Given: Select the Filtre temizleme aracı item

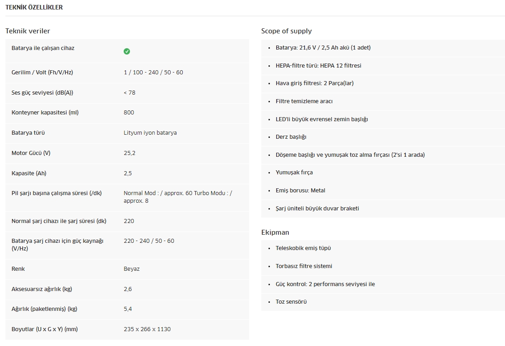Looking at the screenshot, I should pyautogui.click(x=304, y=101).
